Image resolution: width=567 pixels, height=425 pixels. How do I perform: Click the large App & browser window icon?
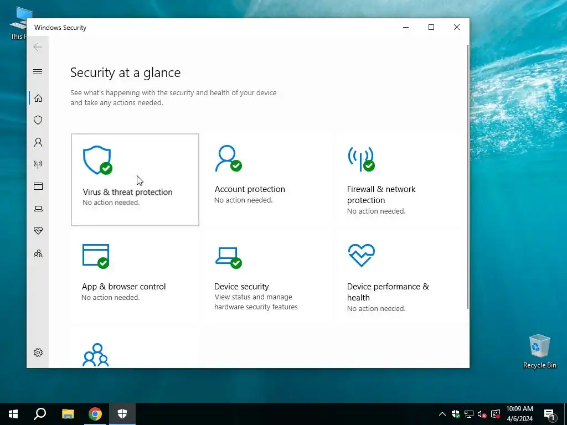tap(96, 256)
